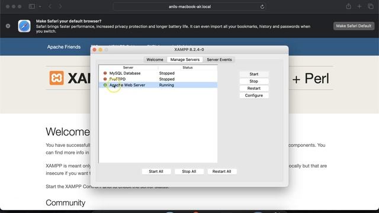Reload the page using refresh icon

pyautogui.click(x=262, y=7)
